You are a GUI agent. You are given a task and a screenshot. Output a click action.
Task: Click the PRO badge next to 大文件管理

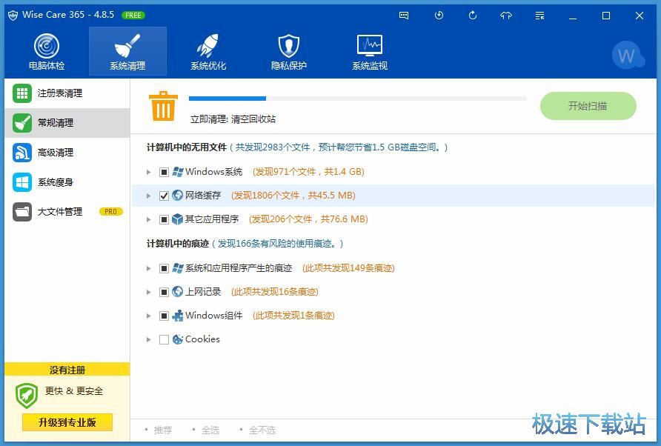click(x=111, y=212)
